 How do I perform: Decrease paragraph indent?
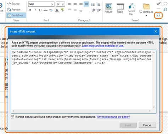(94, 10)
